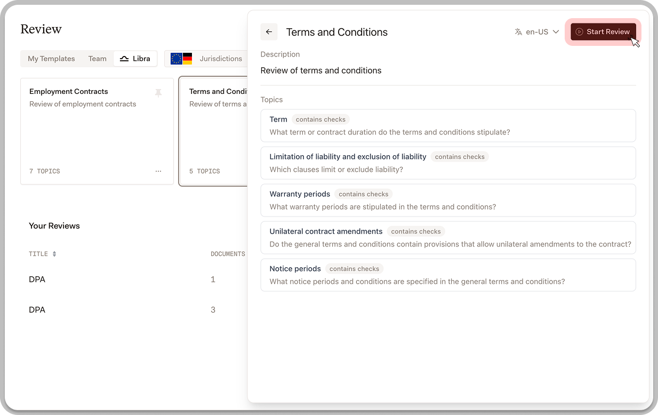Open the en-US language dropdown
The image size is (658, 415).
(x=536, y=32)
